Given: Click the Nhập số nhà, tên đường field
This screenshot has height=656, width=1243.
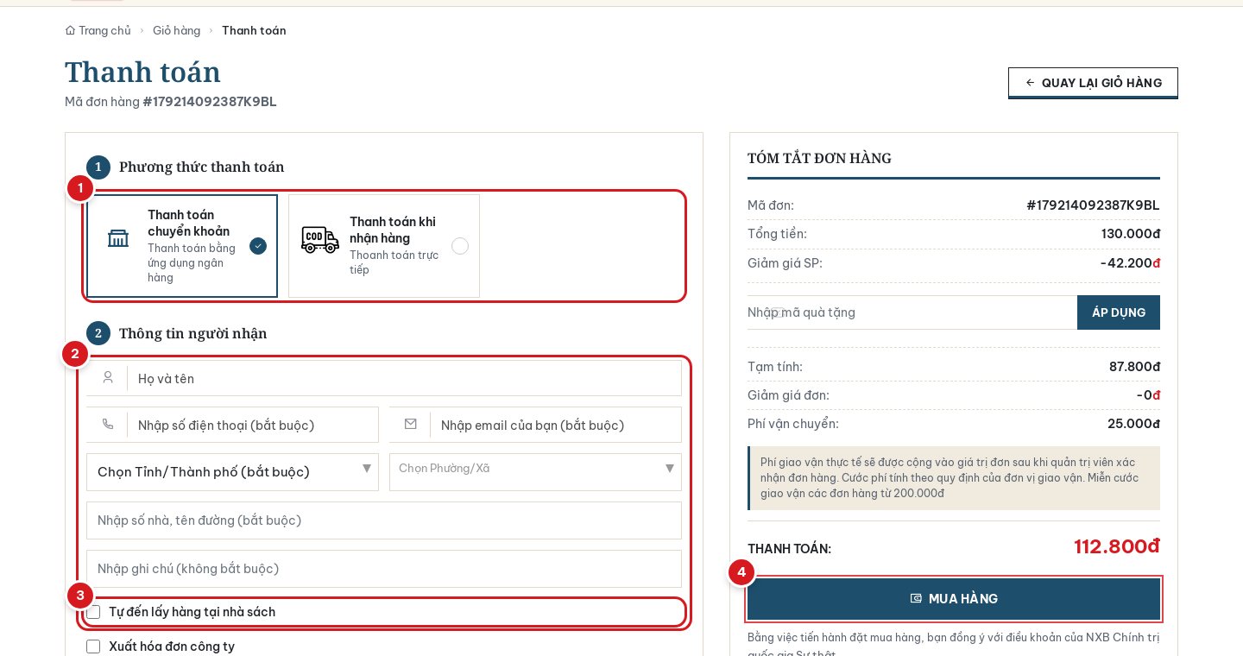Looking at the screenshot, I should (x=384, y=520).
